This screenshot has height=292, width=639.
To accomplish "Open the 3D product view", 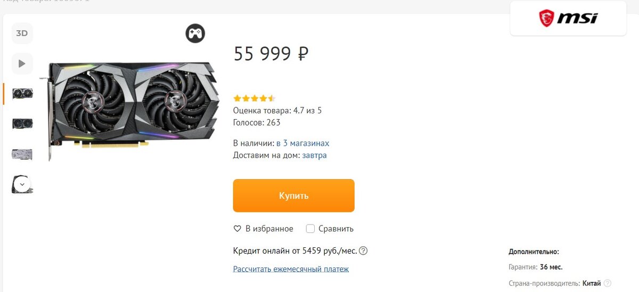I will point(22,34).
